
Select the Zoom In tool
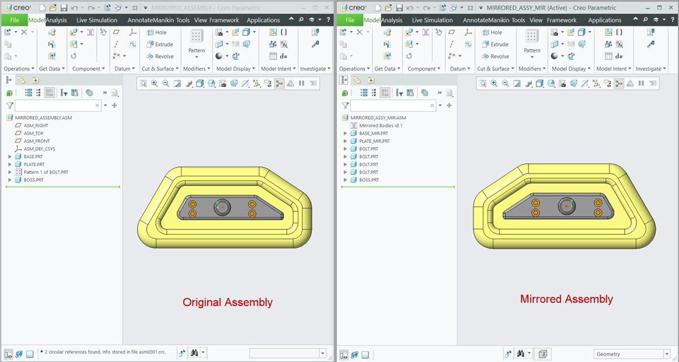[154, 83]
